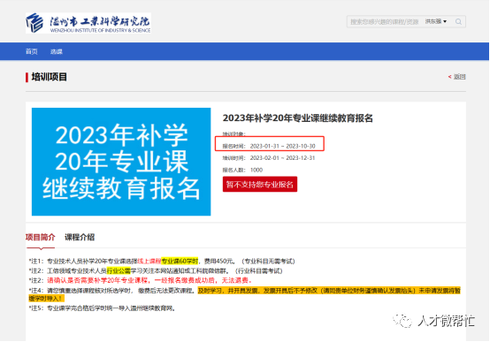
Task: Click the 培训对象 label
Action: pyautogui.click(x=234, y=134)
